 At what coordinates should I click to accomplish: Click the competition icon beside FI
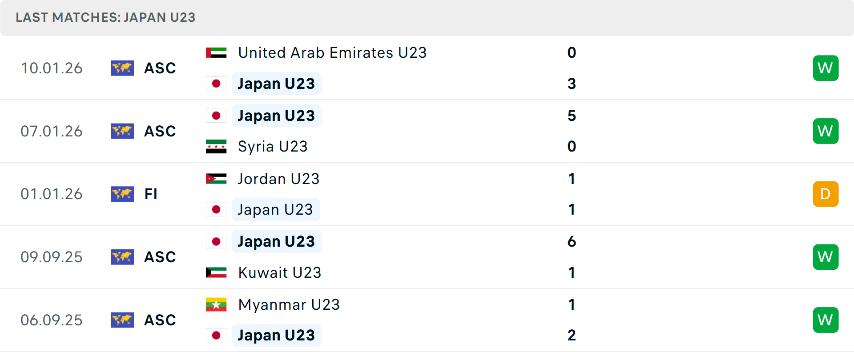coord(122,194)
